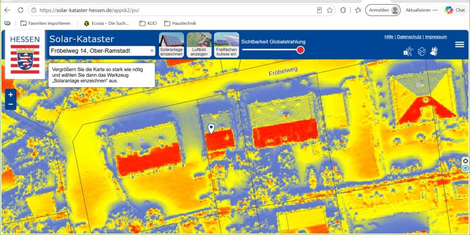Open the Hilfe link
Screen dimensions: 470x235
coord(389,37)
